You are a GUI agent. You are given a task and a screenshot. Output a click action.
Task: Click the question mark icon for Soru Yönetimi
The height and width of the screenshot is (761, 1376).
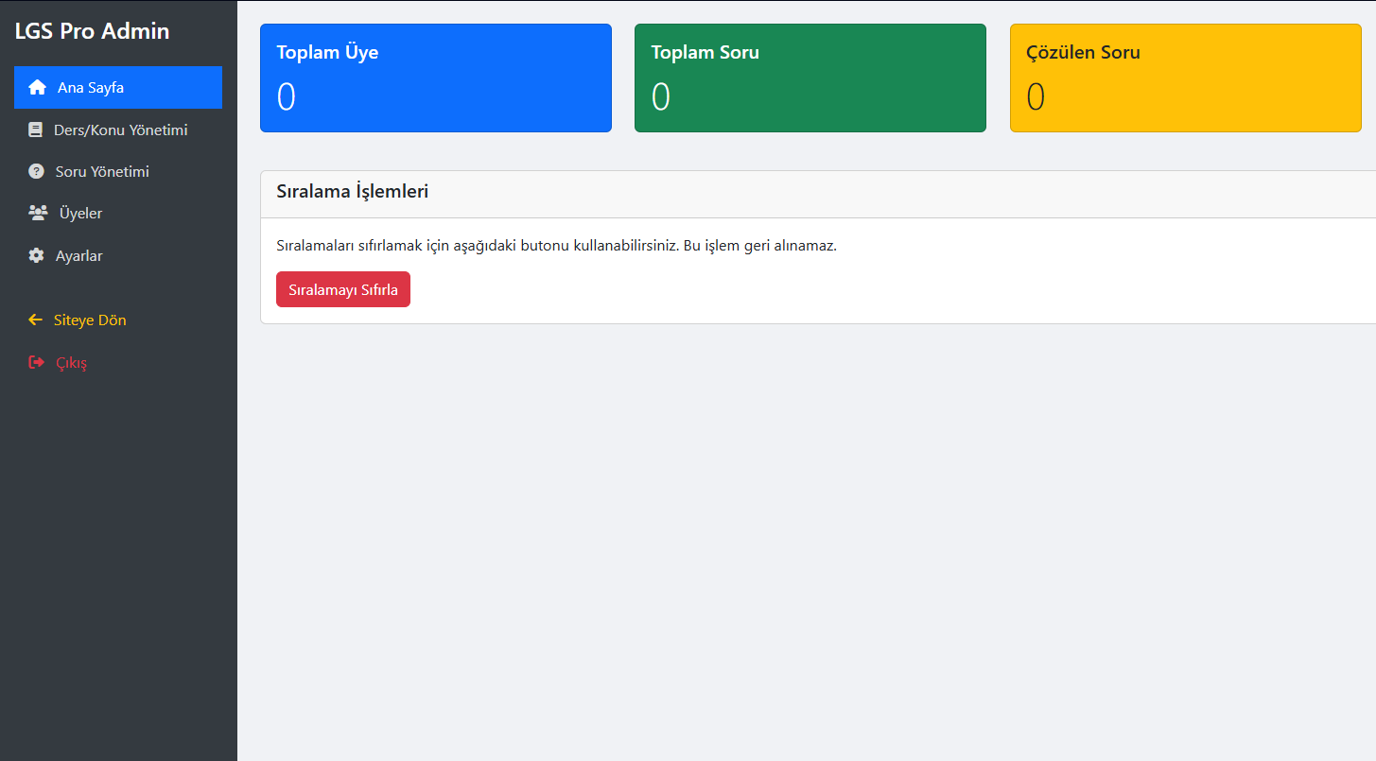tap(37, 172)
